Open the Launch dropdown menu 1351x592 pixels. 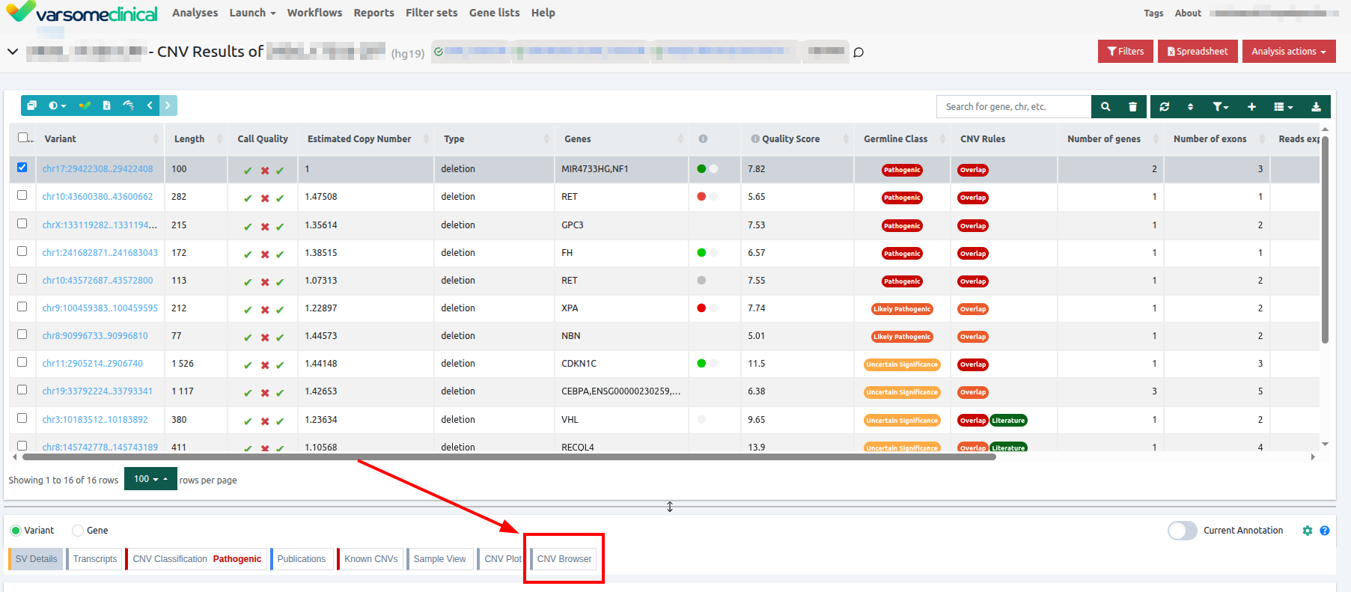252,13
